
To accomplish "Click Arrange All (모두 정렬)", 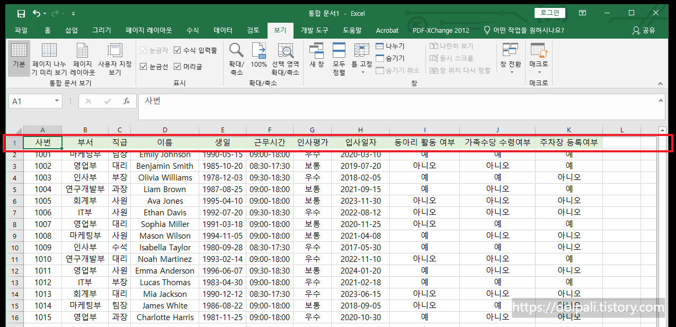I will (339, 58).
